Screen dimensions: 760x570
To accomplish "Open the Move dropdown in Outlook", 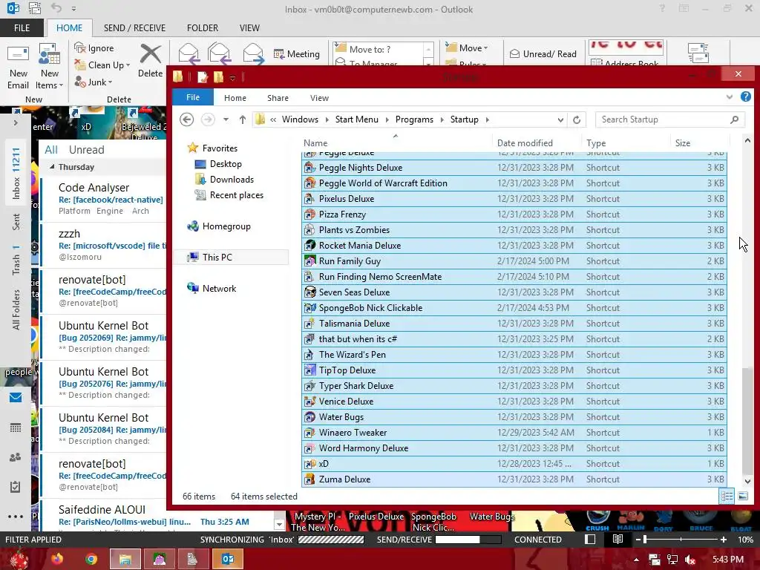I will tap(467, 48).
